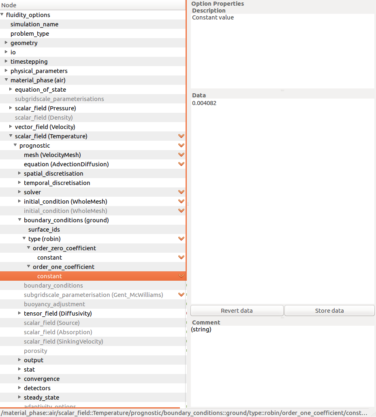Expand the steady_state node
Image resolution: width=376 pixels, height=417 pixels.
click(x=19, y=397)
